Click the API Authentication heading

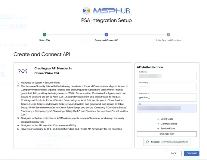coord(150,67)
